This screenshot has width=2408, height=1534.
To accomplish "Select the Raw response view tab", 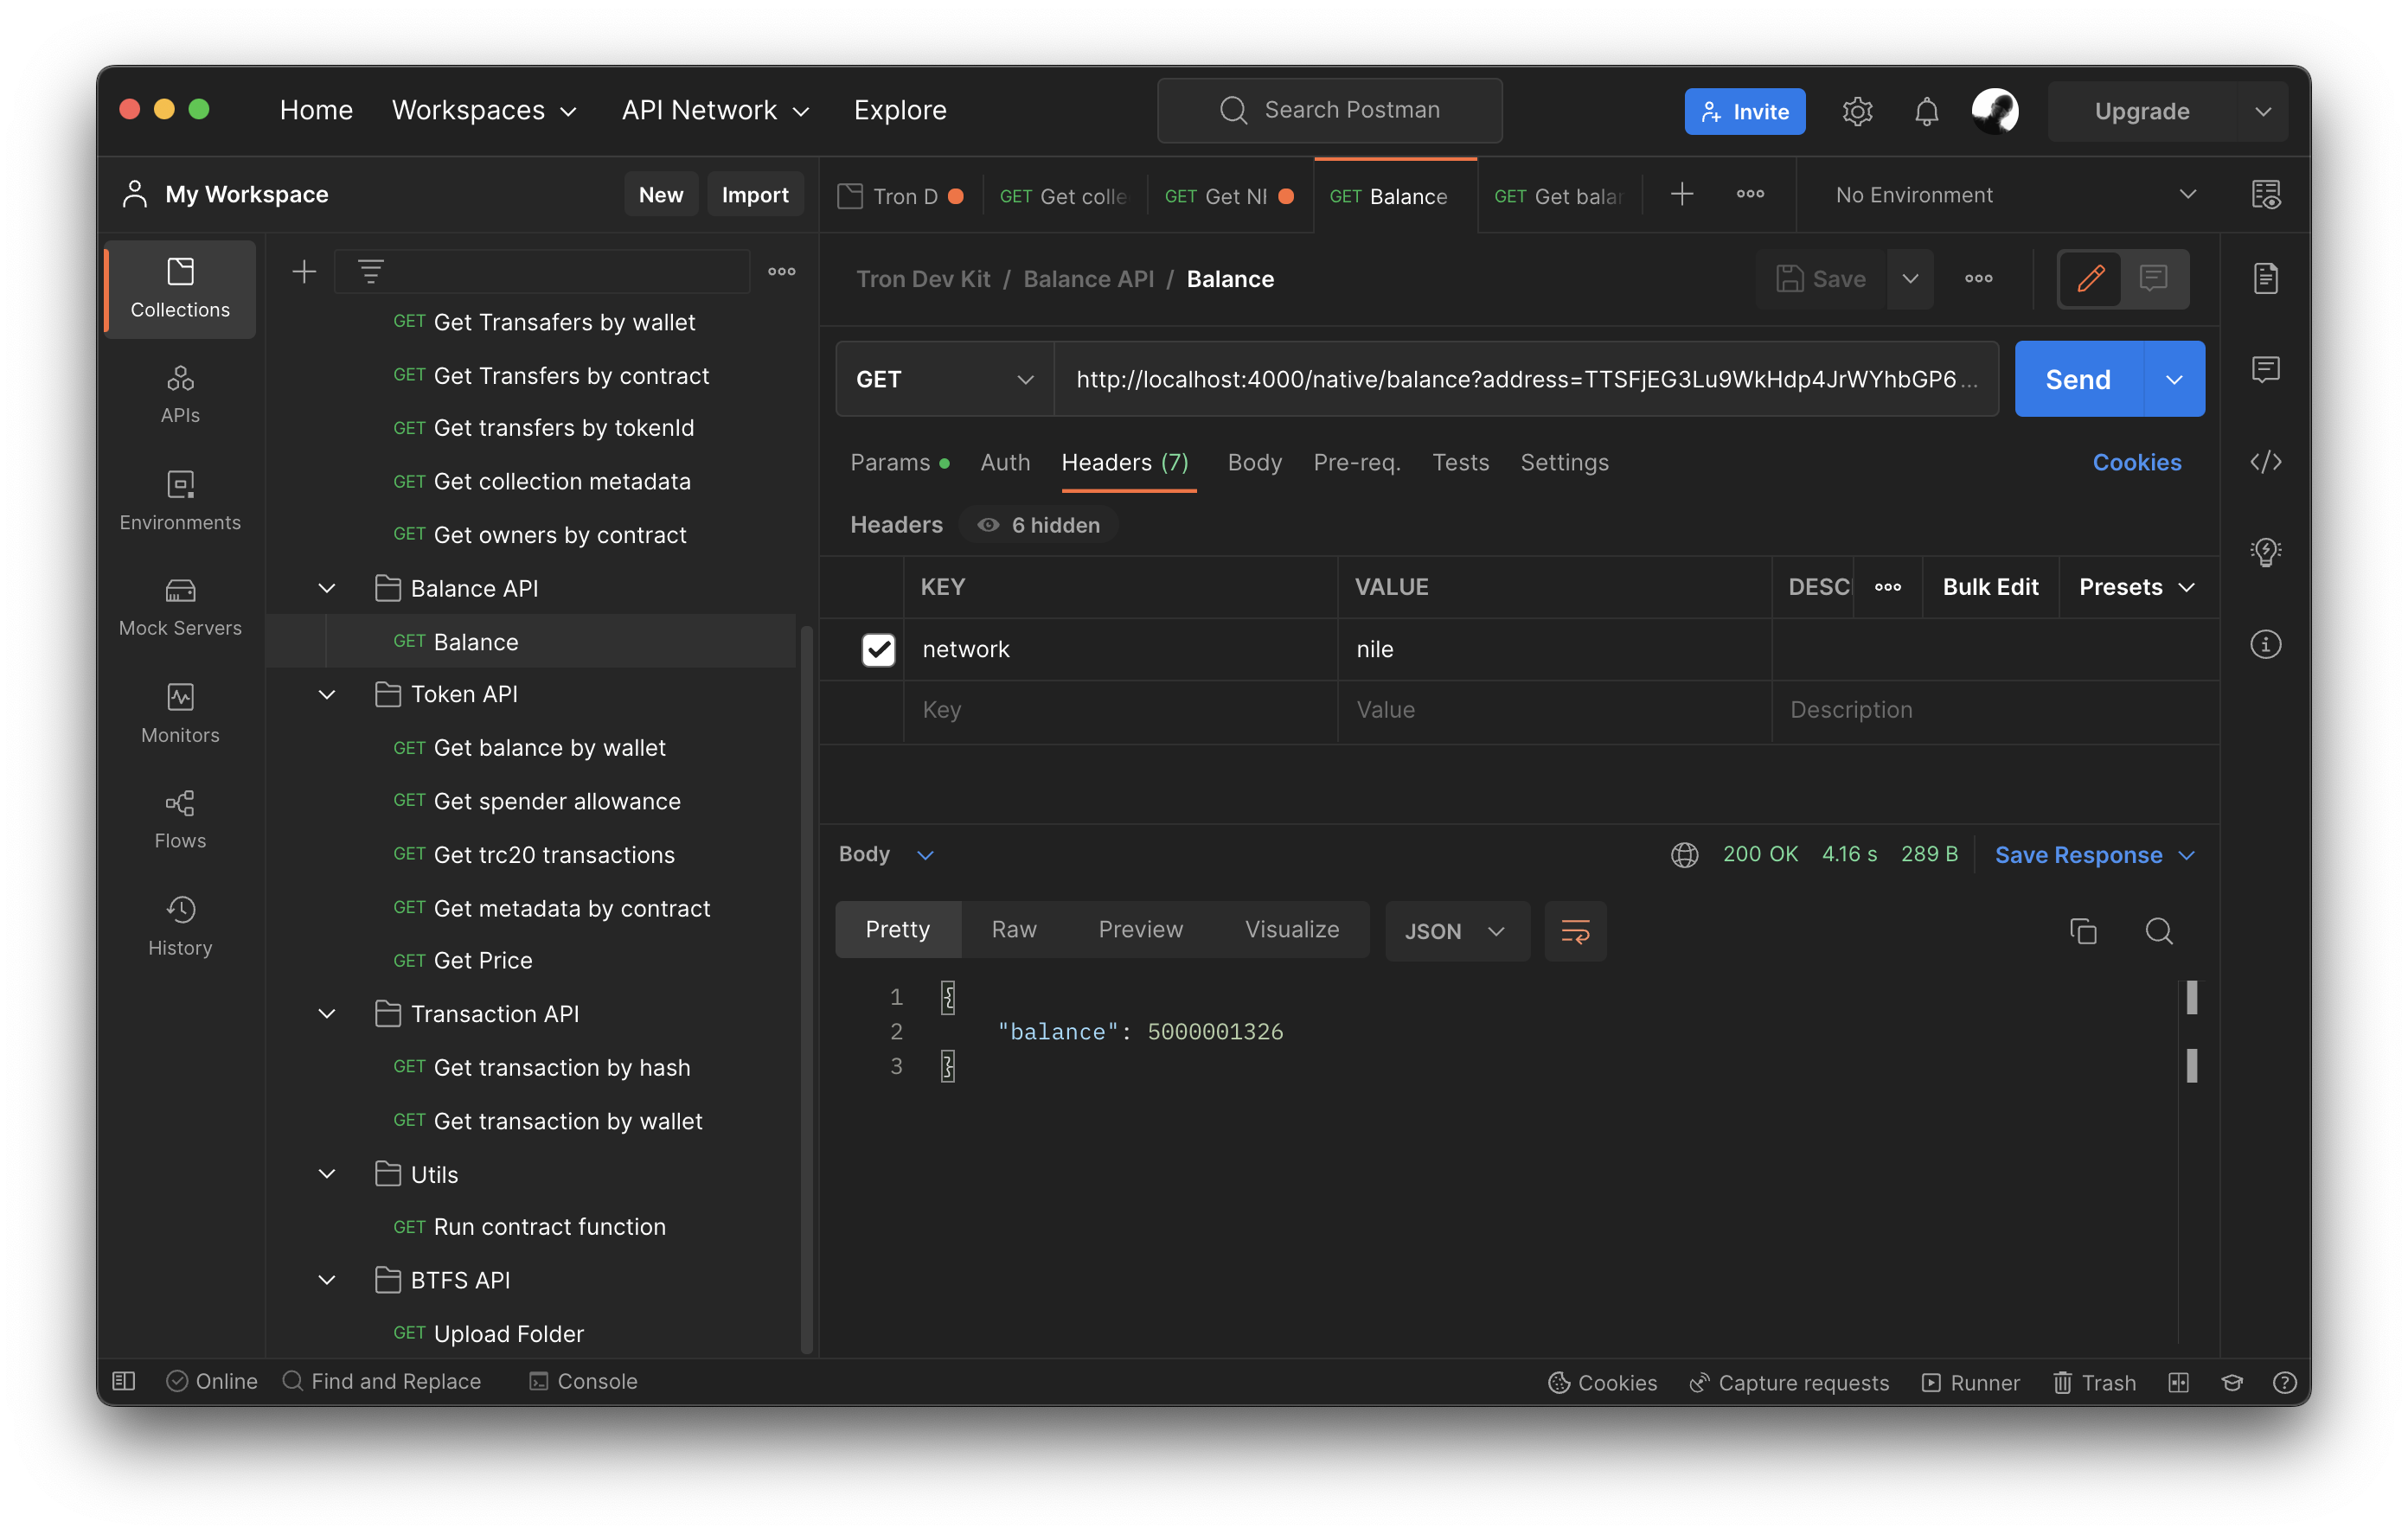I will point(1013,929).
